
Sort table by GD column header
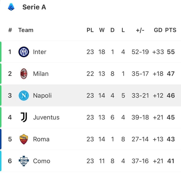[158, 30]
